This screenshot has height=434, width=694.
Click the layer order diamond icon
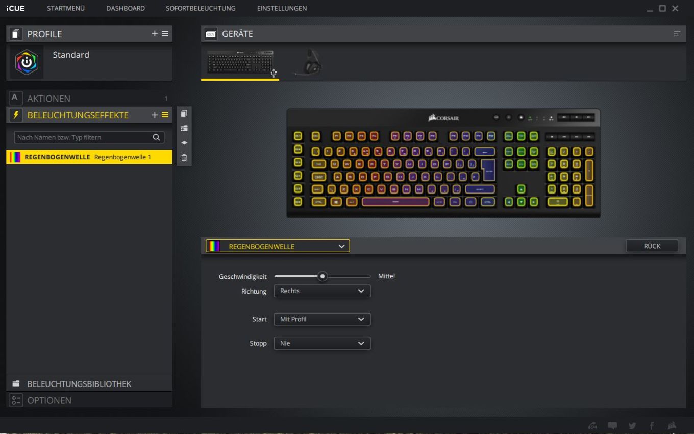coord(184,143)
